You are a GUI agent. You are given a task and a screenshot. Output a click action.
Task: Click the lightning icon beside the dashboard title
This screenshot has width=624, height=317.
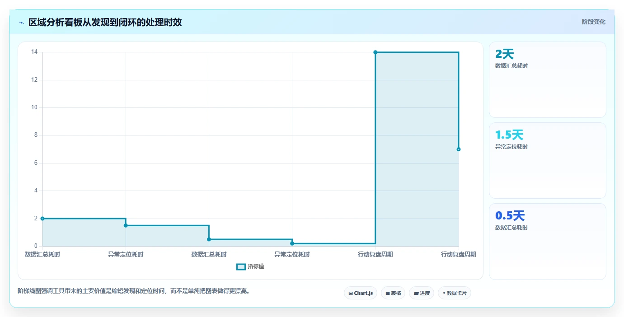(x=21, y=23)
